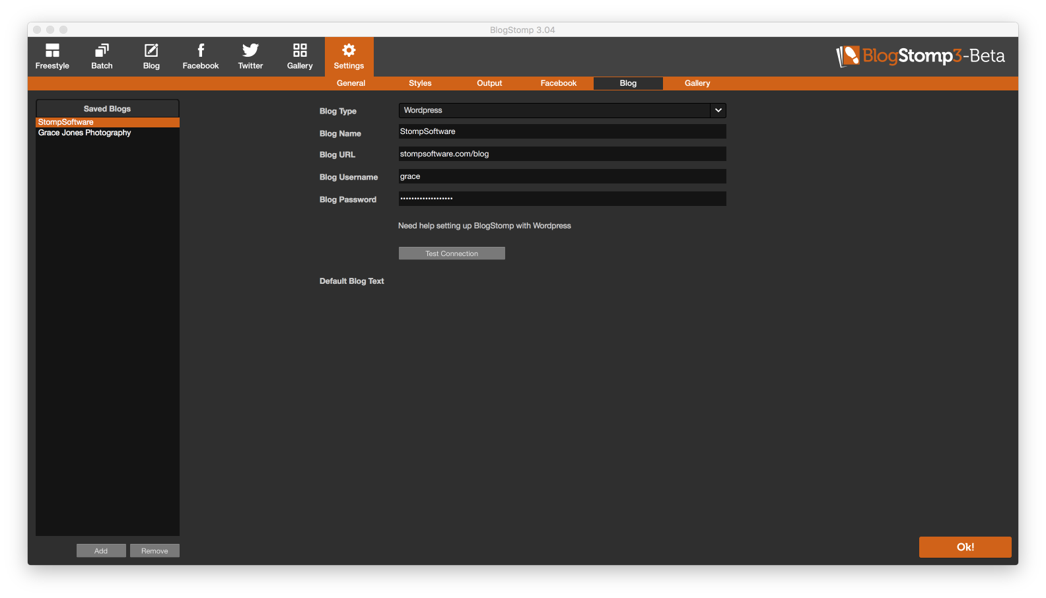This screenshot has height=598, width=1046.
Task: Click the BlogStomp3-Beta logo
Action: 921,56
